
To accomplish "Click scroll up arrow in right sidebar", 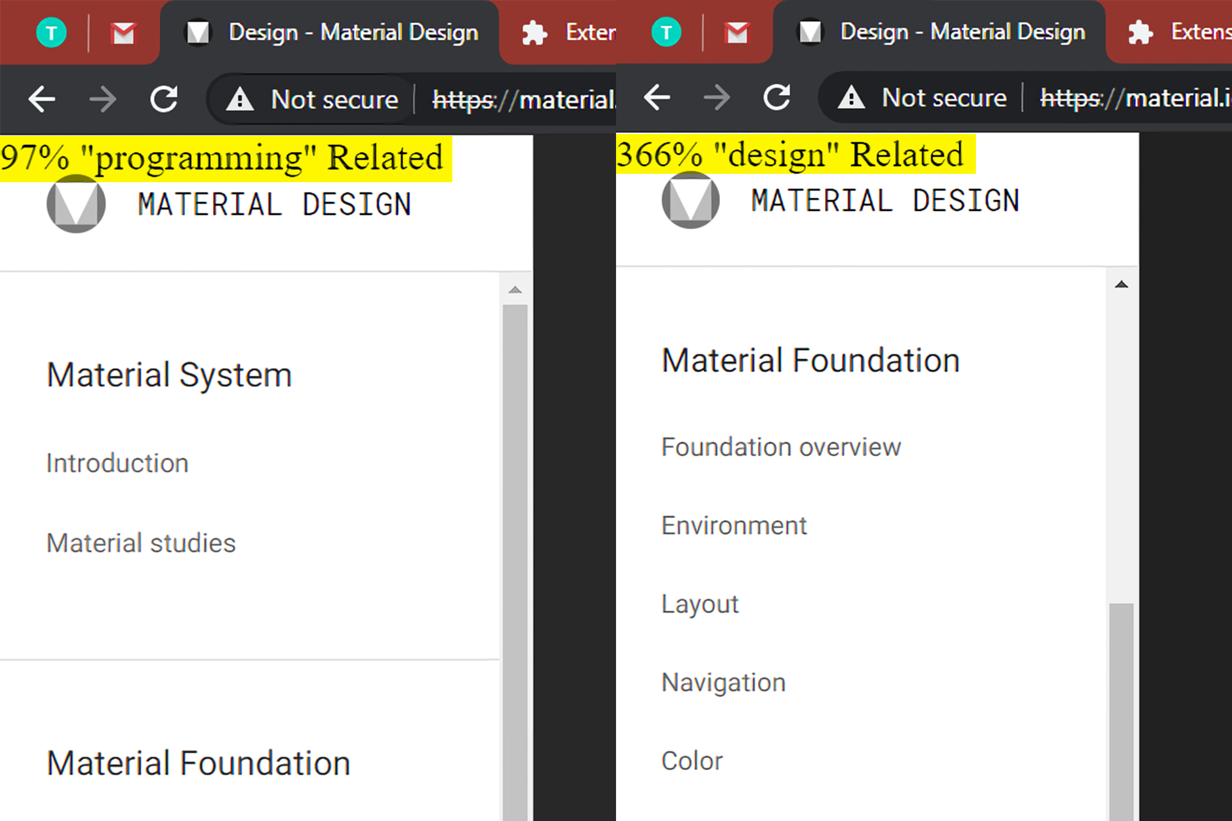I will pyautogui.click(x=1121, y=284).
